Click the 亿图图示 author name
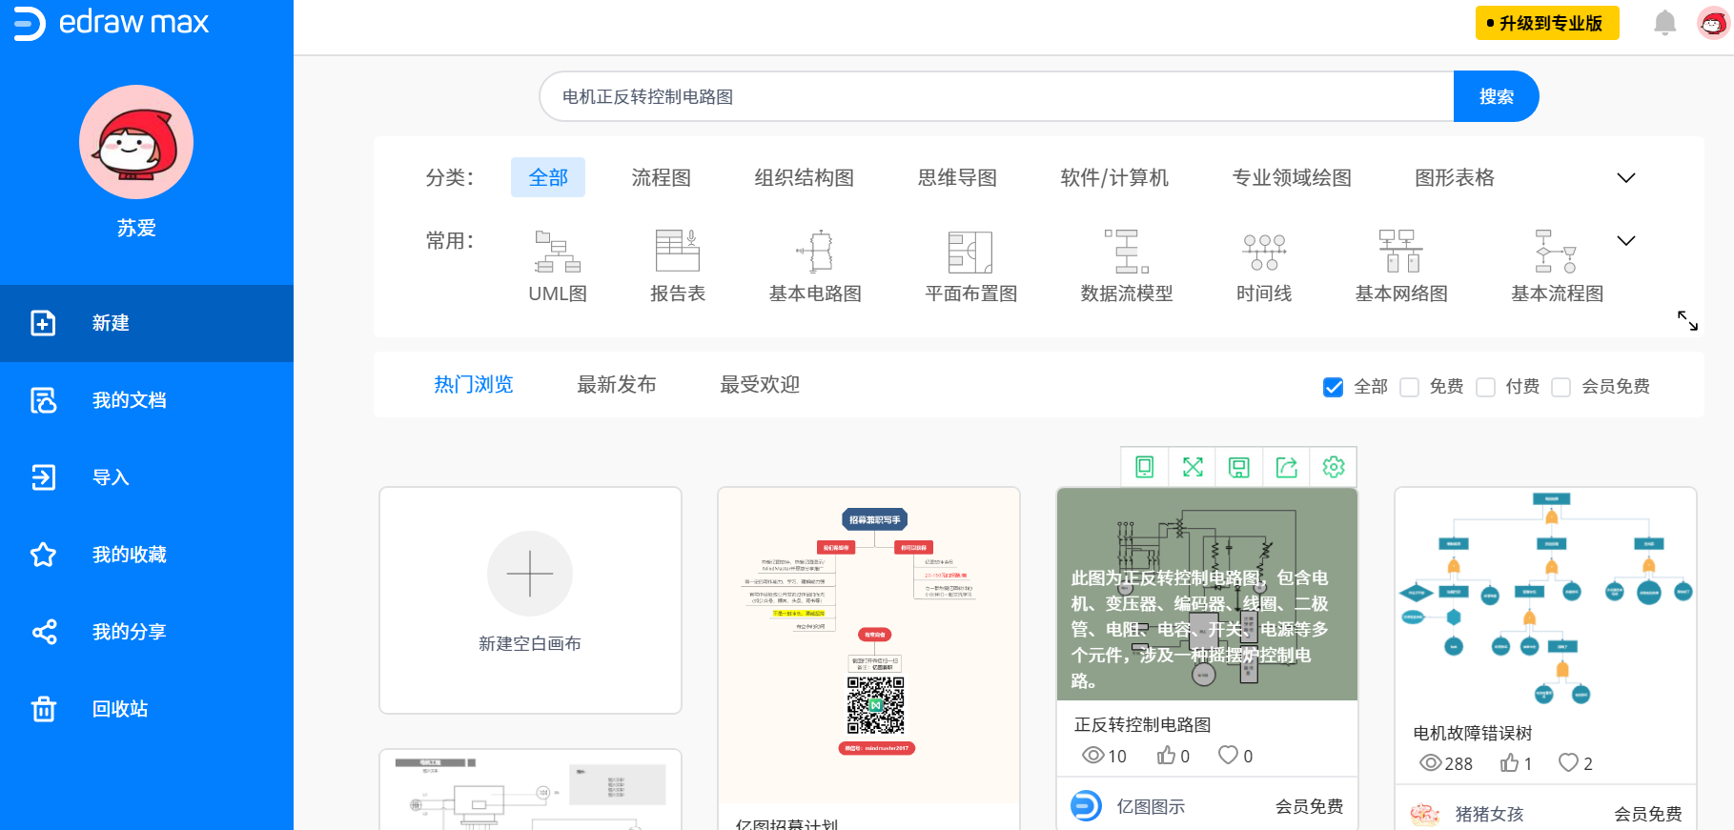 pyautogui.click(x=1151, y=806)
